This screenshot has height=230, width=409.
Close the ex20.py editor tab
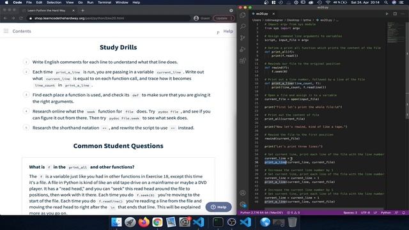click(x=274, y=13)
